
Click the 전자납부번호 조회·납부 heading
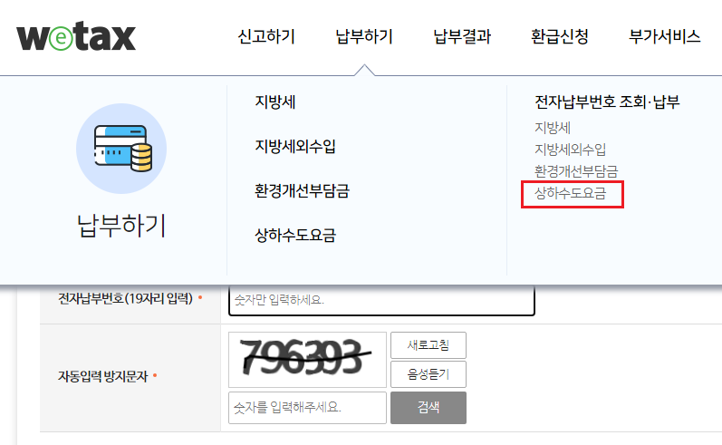click(607, 102)
